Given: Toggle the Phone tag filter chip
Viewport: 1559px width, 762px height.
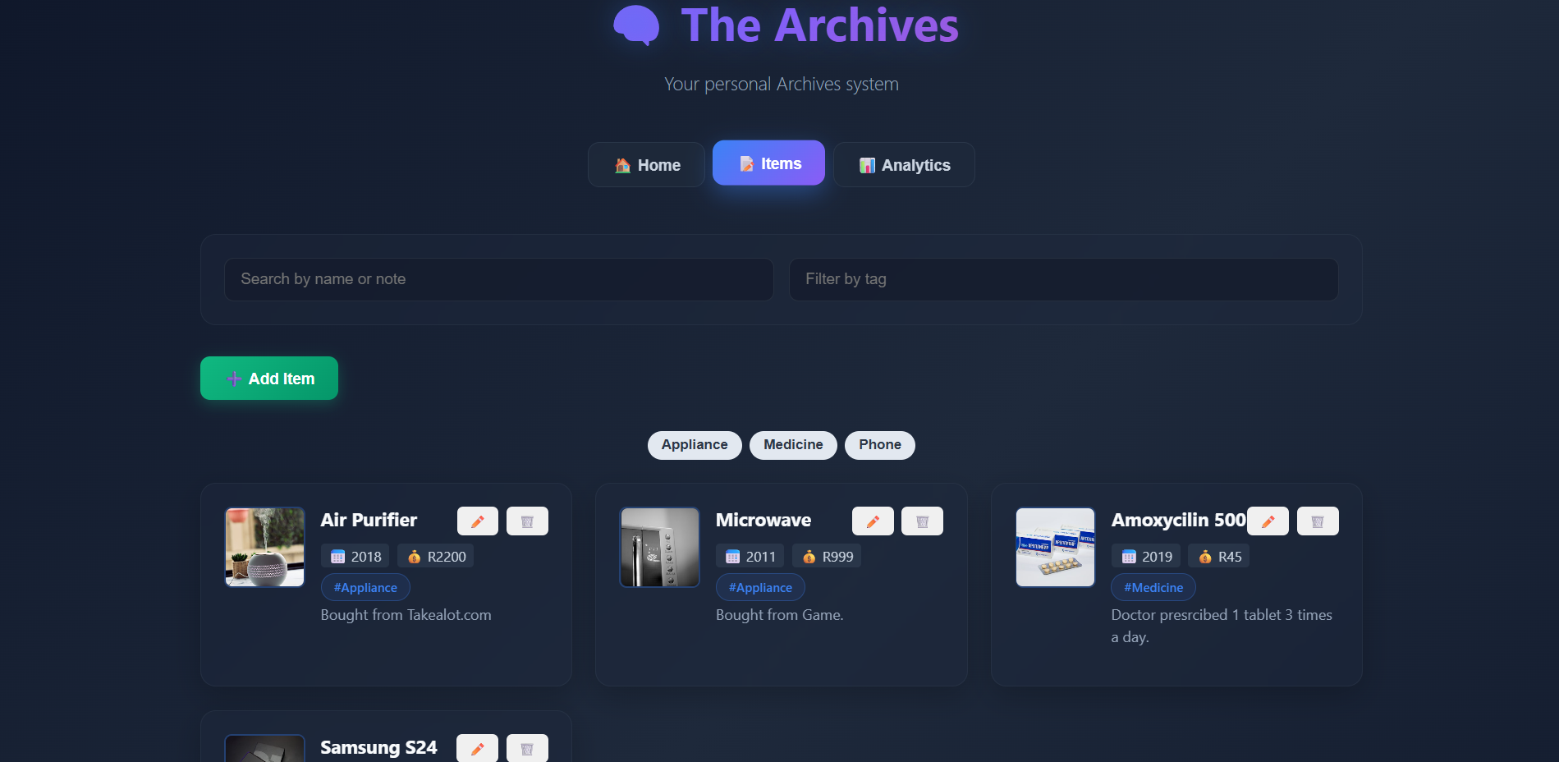Looking at the screenshot, I should (x=879, y=445).
